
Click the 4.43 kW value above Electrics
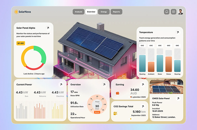point(58,92)
